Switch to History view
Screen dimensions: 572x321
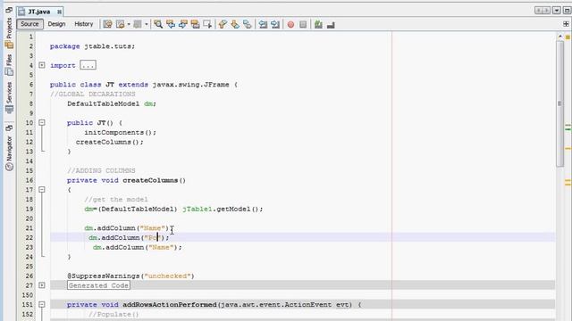pyautogui.click(x=83, y=24)
